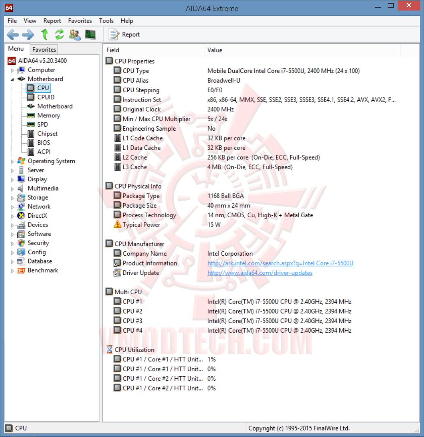This screenshot has height=437, width=424.
Task: Select the Memory icon in tree
Action: (31, 115)
